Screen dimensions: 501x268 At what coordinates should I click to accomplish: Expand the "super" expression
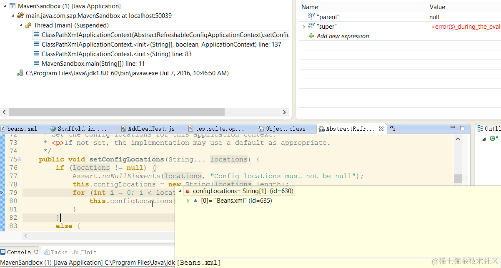pyautogui.click(x=304, y=27)
